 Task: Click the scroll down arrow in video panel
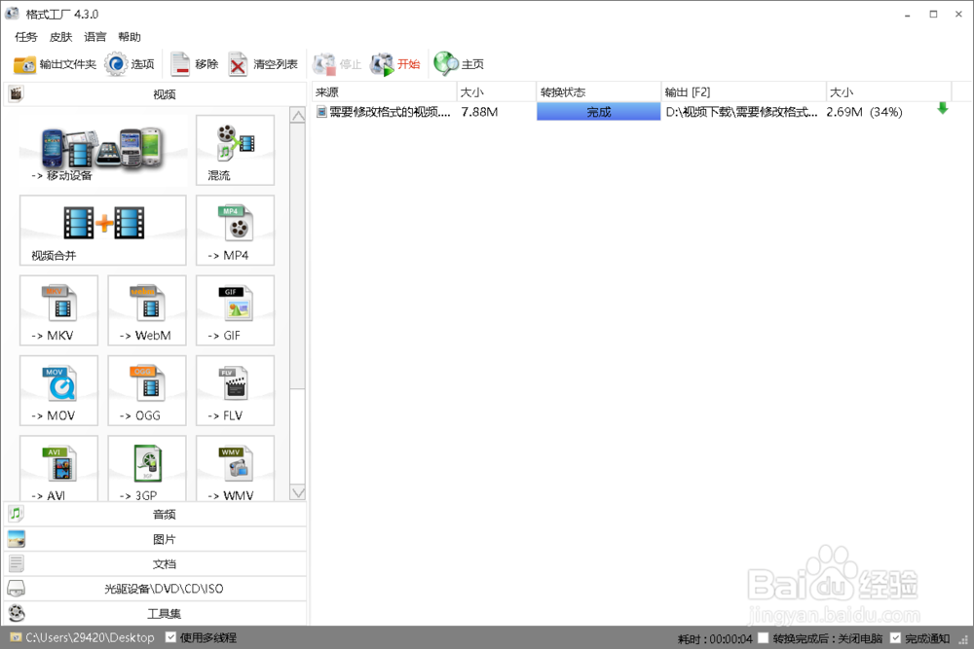coord(298,492)
